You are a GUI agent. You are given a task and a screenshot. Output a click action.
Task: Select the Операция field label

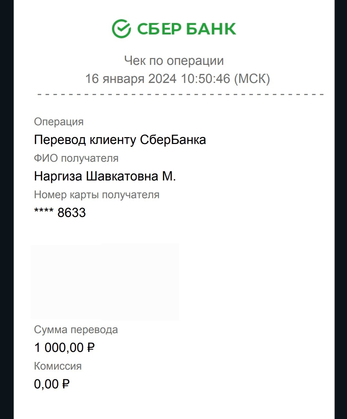(x=59, y=122)
